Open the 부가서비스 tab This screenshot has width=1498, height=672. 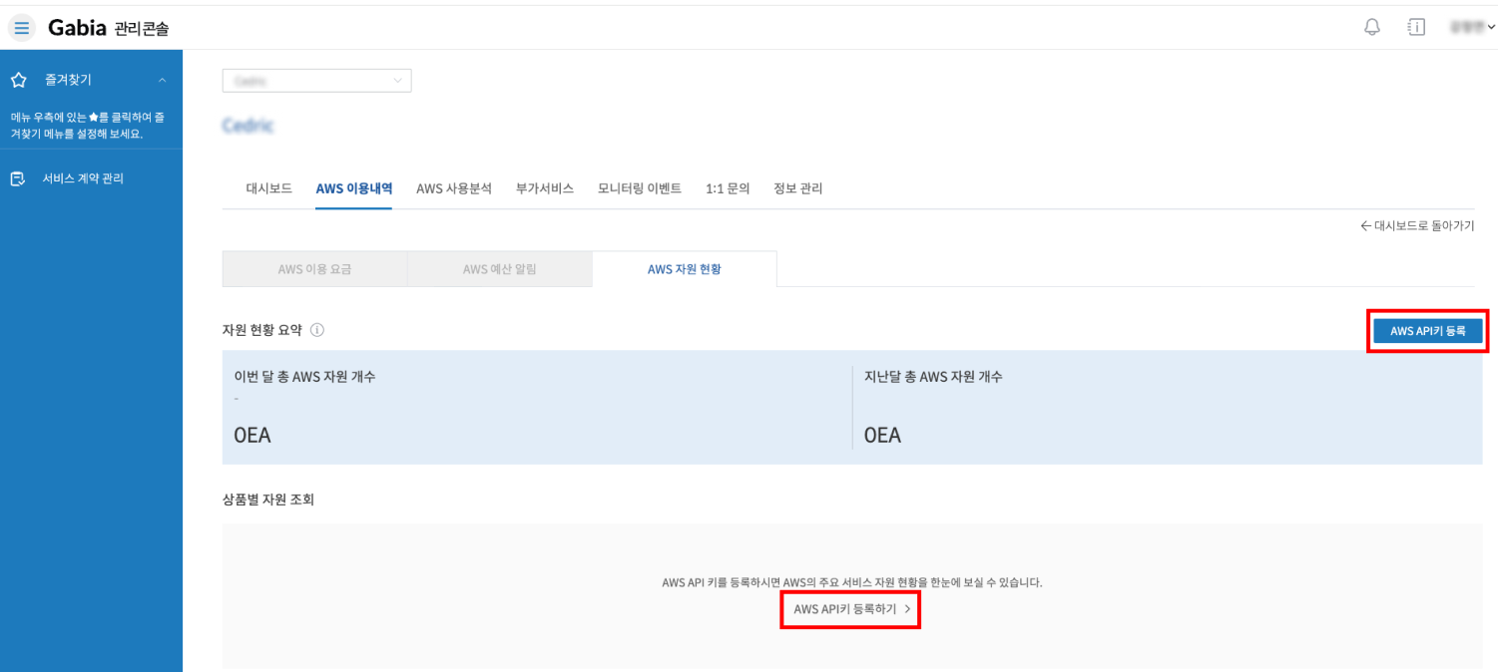tap(545, 188)
